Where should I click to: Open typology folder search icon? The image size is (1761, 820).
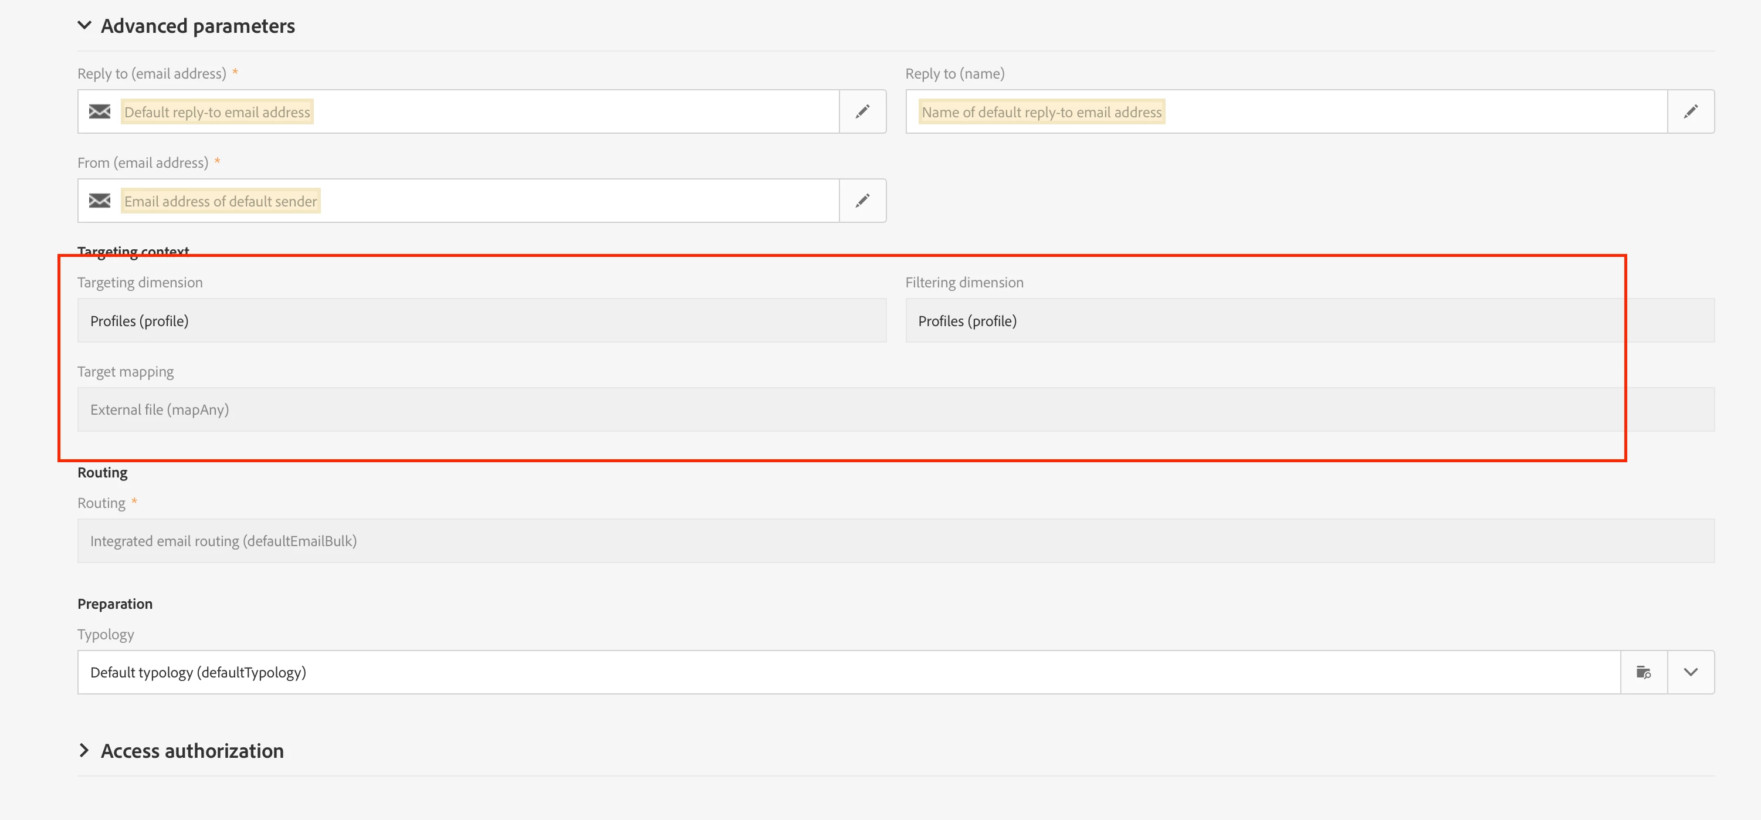pos(1644,672)
